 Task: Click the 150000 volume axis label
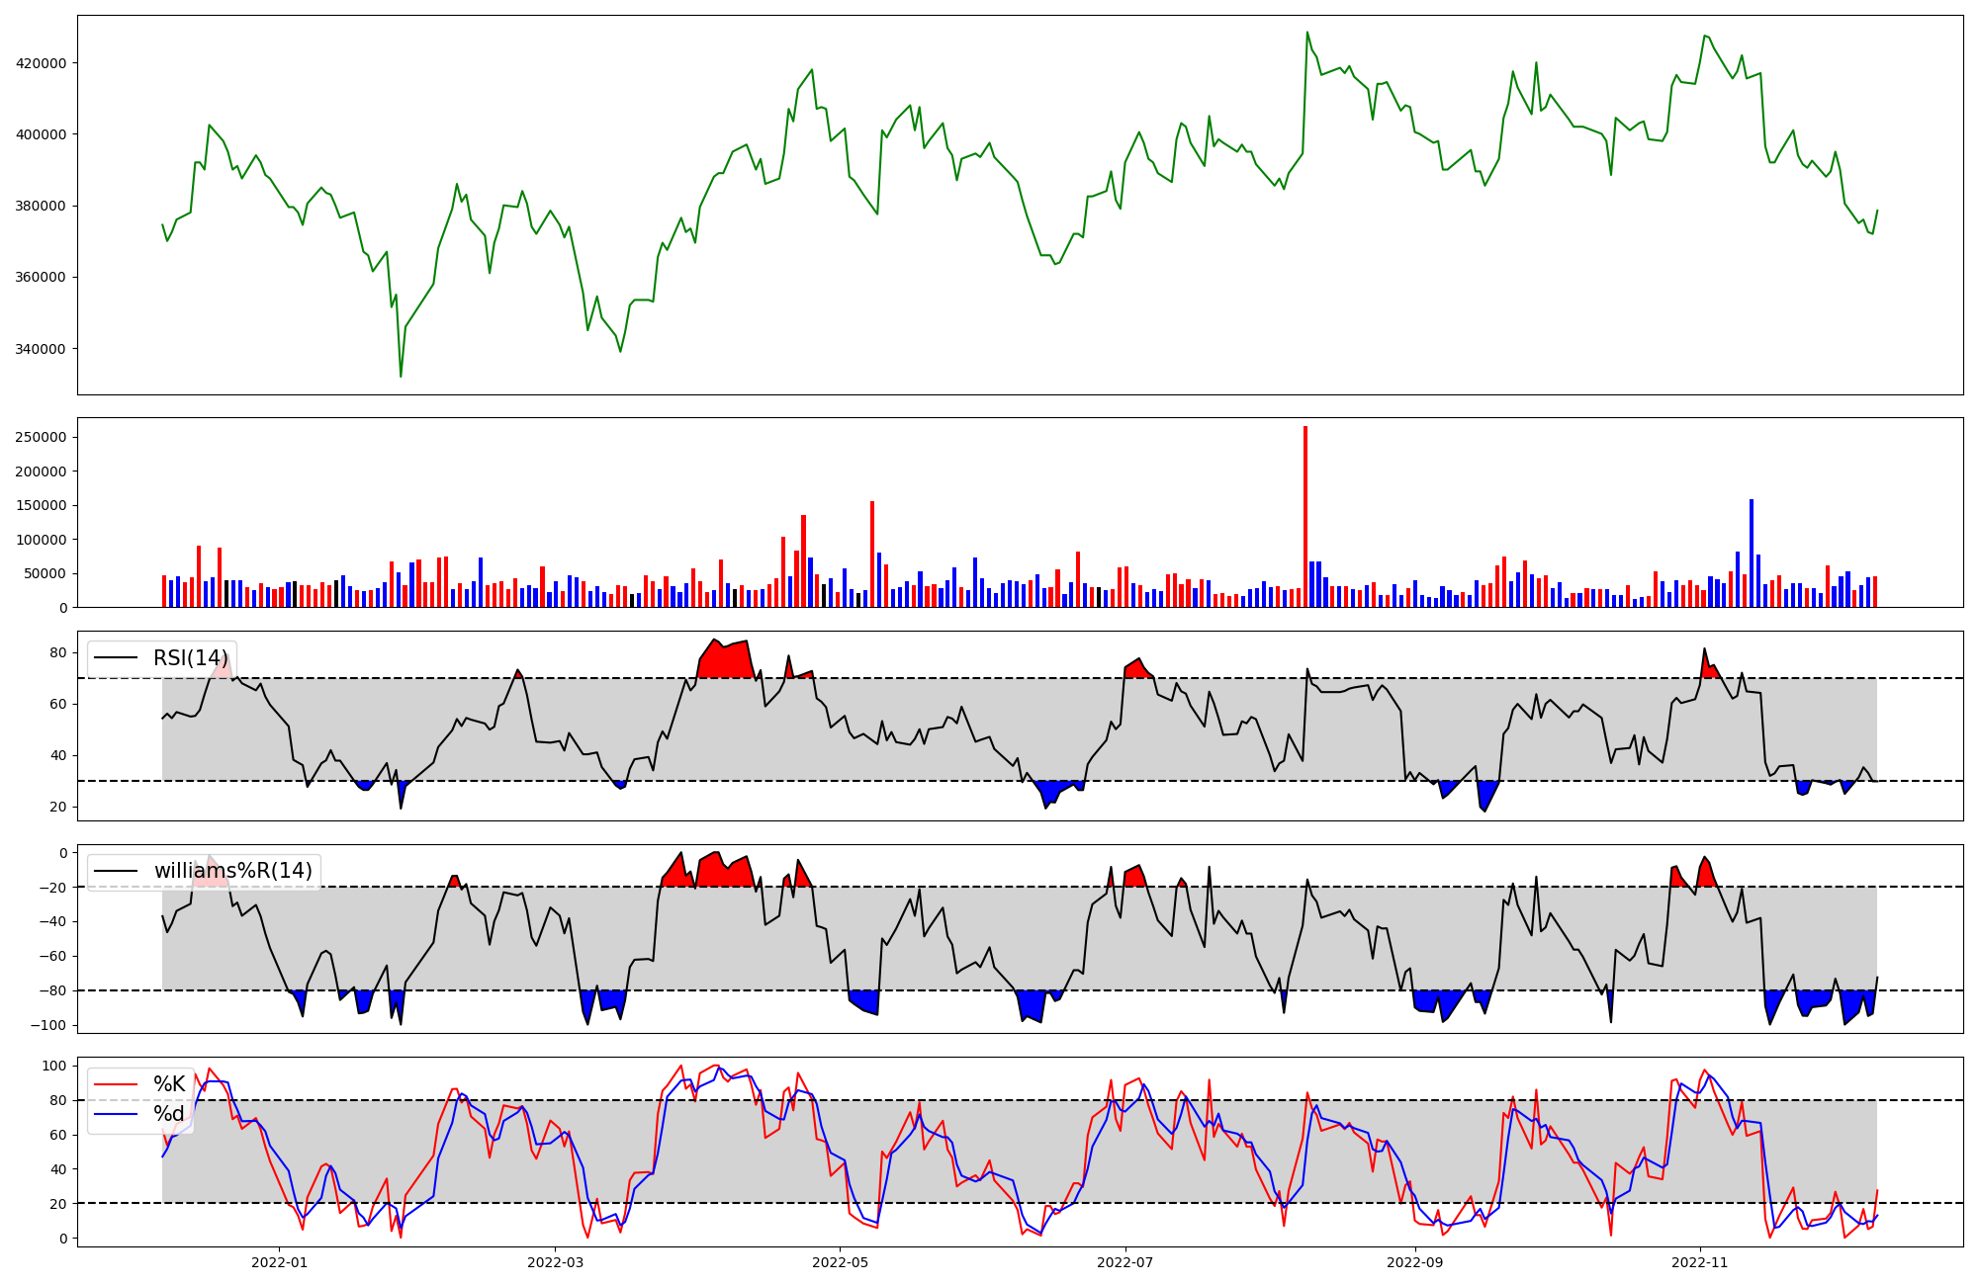41,505
